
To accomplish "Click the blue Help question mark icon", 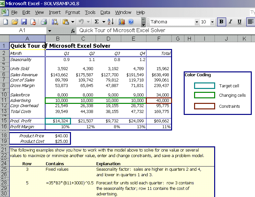I will (x=131, y=22).
